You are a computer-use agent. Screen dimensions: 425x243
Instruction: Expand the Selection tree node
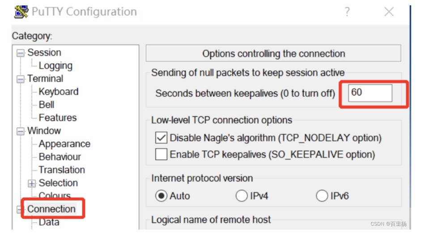click(x=32, y=183)
